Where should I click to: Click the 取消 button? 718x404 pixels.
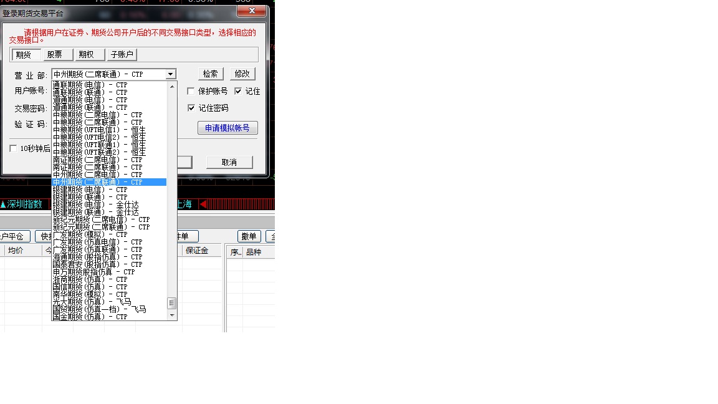coord(229,162)
